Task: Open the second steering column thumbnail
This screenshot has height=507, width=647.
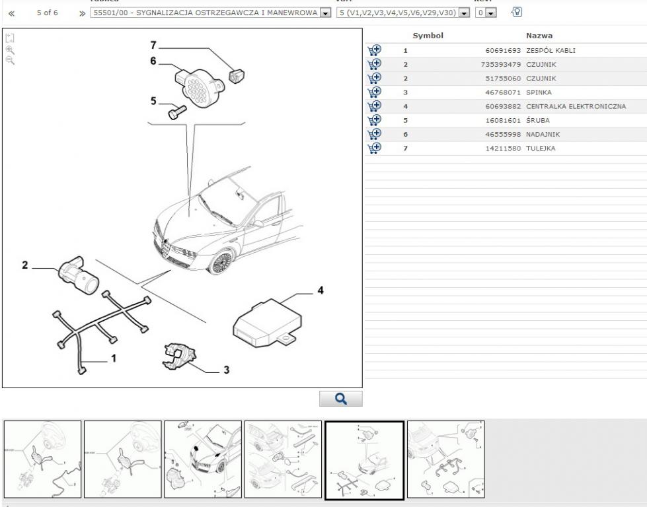Action: (x=122, y=459)
